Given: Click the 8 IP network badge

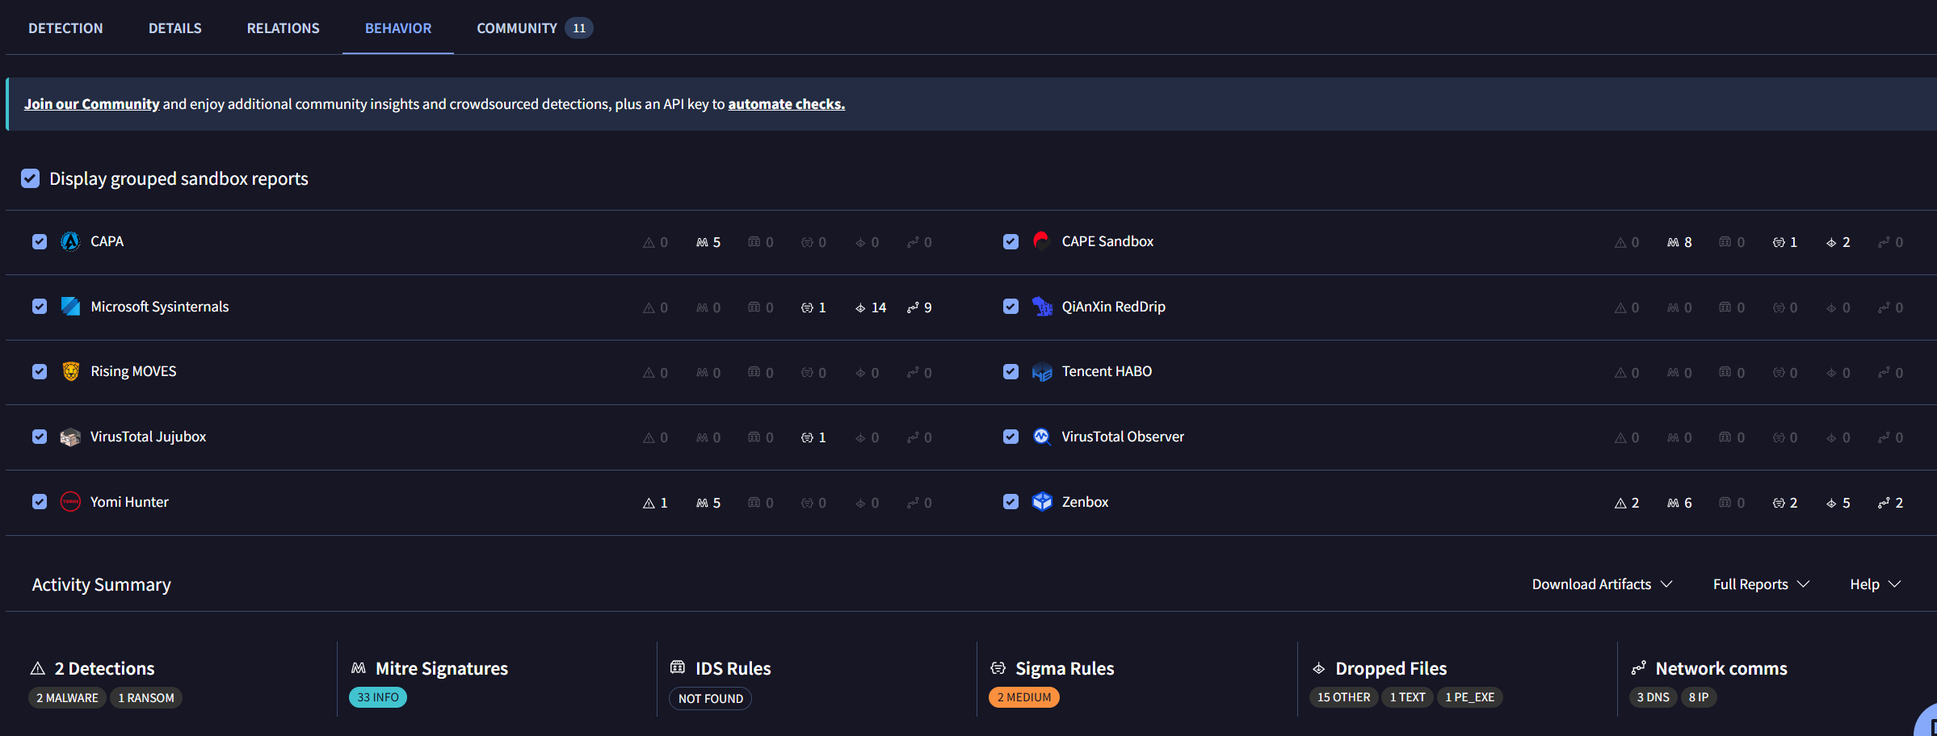Looking at the screenshot, I should pos(1699,697).
